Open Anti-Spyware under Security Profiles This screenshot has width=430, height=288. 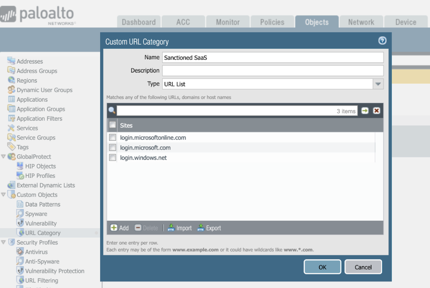[42, 262]
